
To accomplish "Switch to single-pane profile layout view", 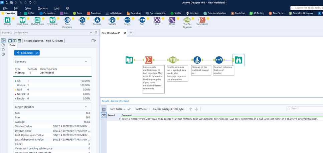I will point(10,41).
